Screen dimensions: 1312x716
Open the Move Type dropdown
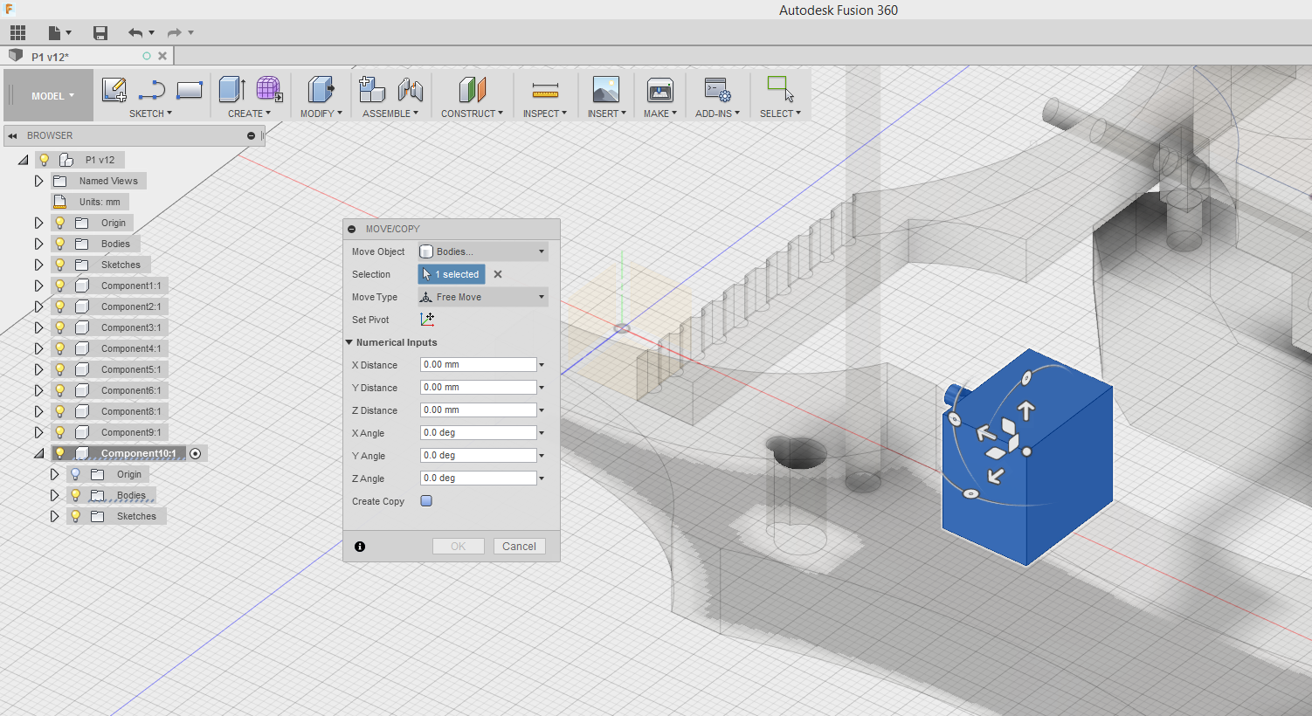(x=483, y=297)
